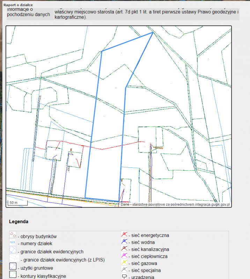This screenshot has height=279, width=250.
Task: Click the blue 'sieć wodna' legend icon
Action: point(124,242)
